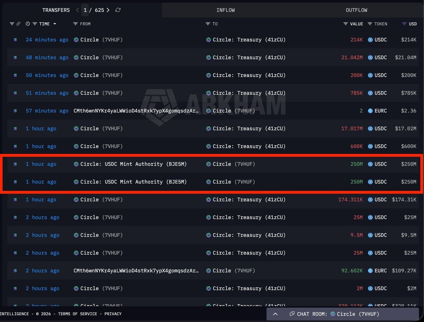Screen dimensions: 424x322
Task: Switch to the INFLOW tab
Action: [226, 10]
